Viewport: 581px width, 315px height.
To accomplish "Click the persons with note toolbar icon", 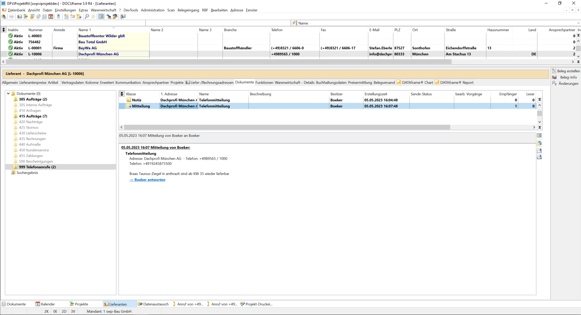I will (115, 16).
